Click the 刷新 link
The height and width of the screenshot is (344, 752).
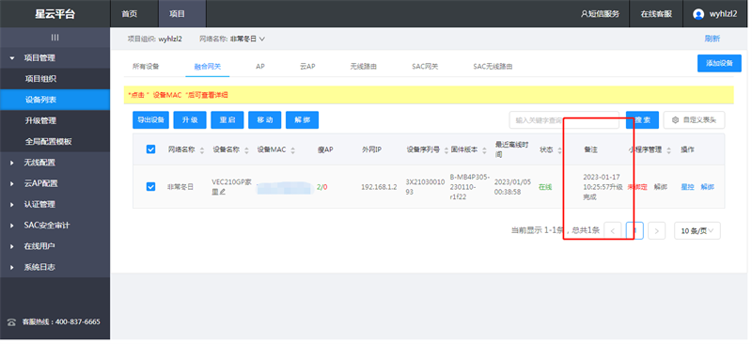pos(713,39)
